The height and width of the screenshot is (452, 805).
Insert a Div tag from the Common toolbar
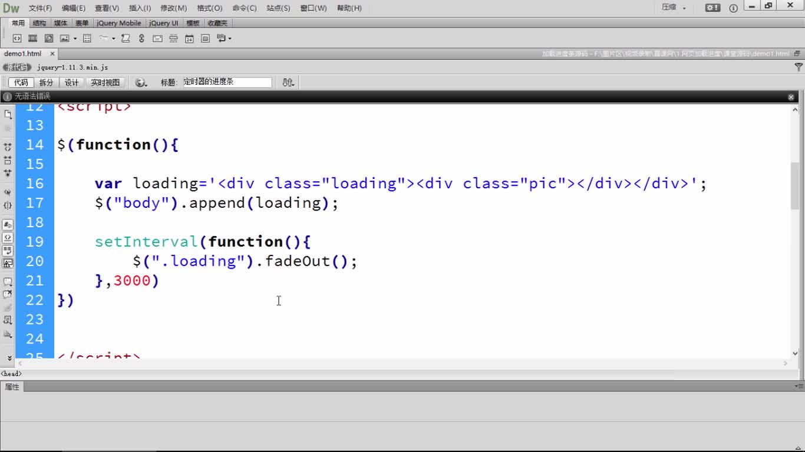pyautogui.click(x=17, y=38)
